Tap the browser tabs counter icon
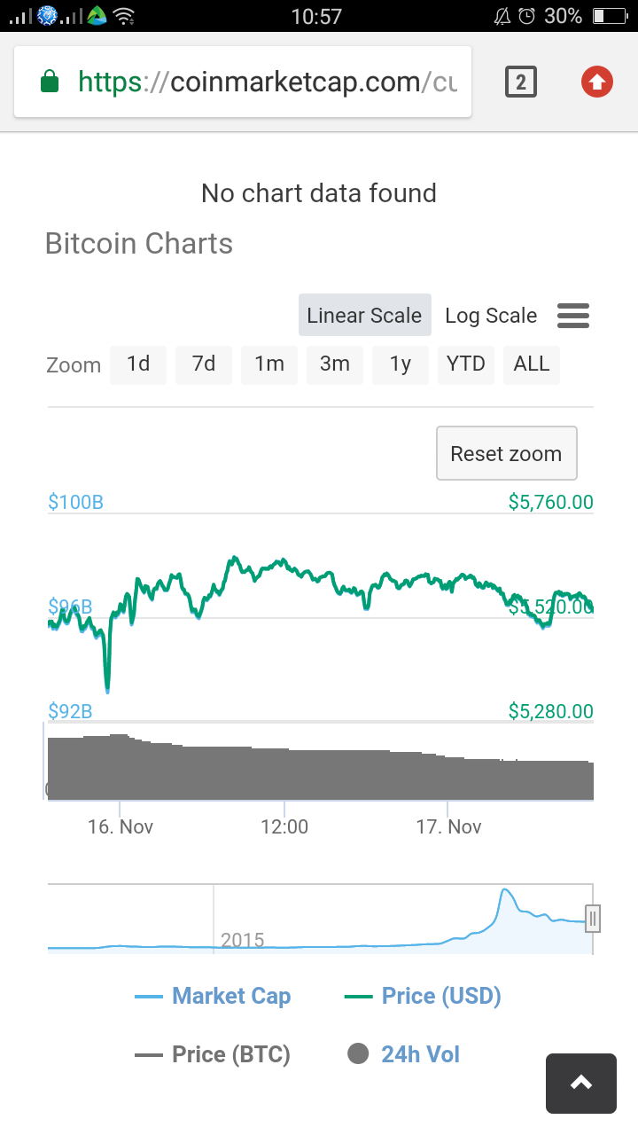638x1135 pixels. click(521, 82)
